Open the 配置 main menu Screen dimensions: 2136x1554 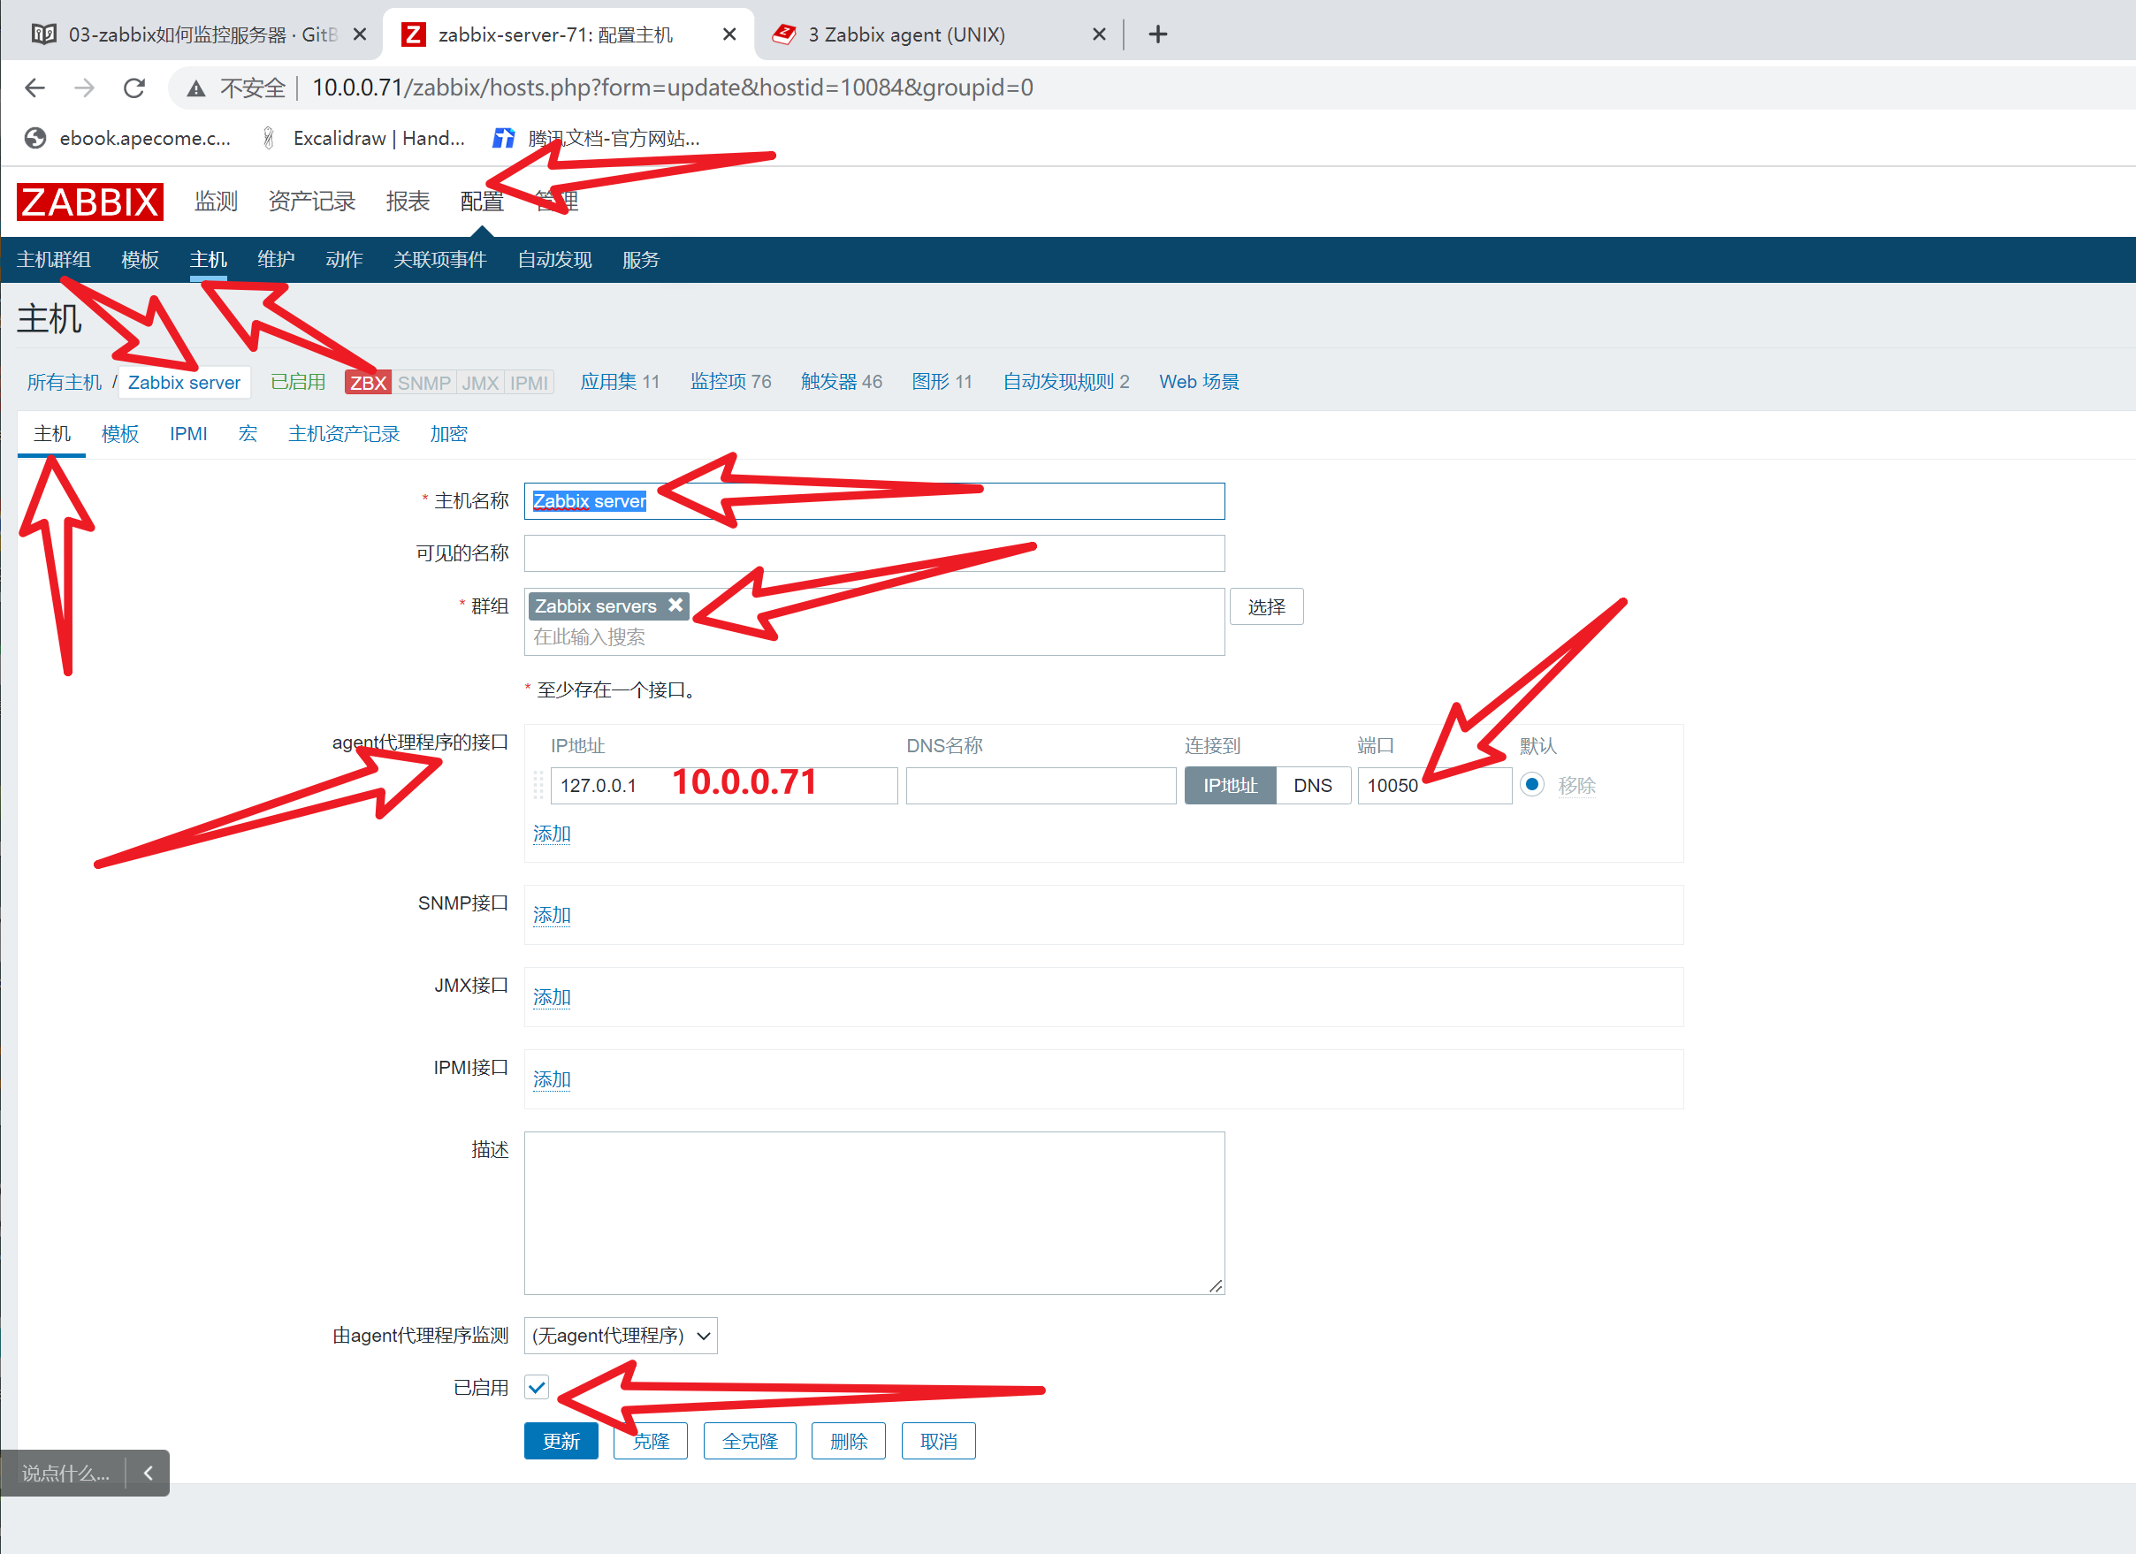coord(481,202)
